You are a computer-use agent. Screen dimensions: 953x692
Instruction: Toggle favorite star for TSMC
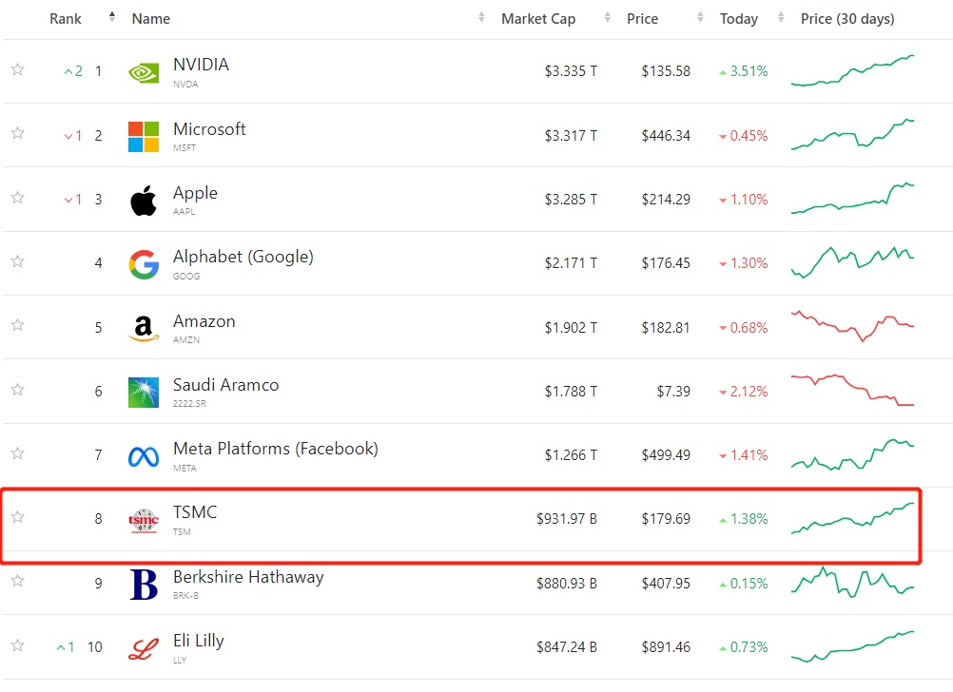(x=17, y=517)
